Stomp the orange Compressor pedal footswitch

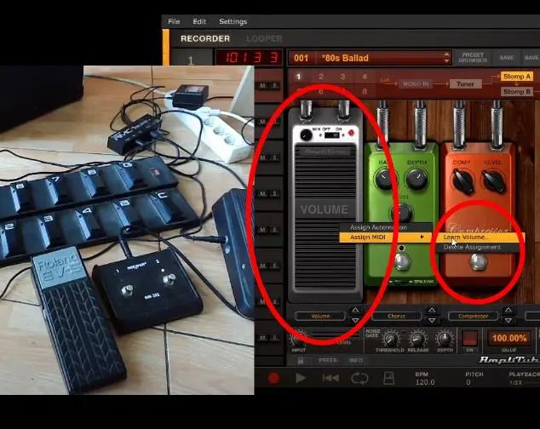click(479, 262)
